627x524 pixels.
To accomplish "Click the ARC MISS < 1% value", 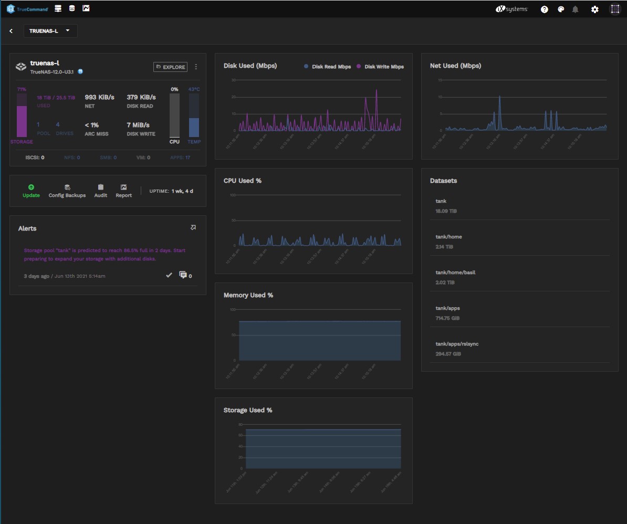I will click(x=91, y=125).
